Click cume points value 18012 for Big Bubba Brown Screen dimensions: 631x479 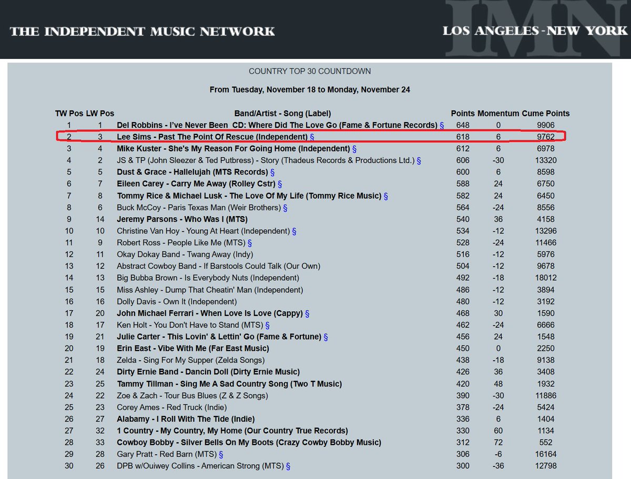click(546, 278)
